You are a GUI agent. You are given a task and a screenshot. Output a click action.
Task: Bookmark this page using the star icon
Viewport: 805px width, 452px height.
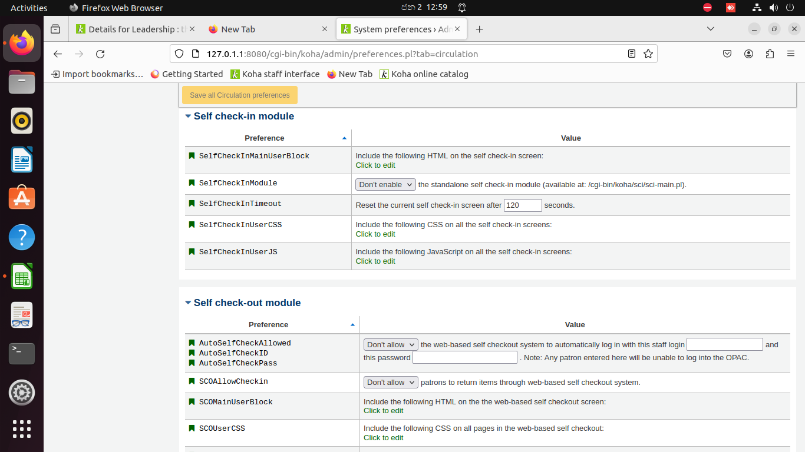(x=648, y=54)
